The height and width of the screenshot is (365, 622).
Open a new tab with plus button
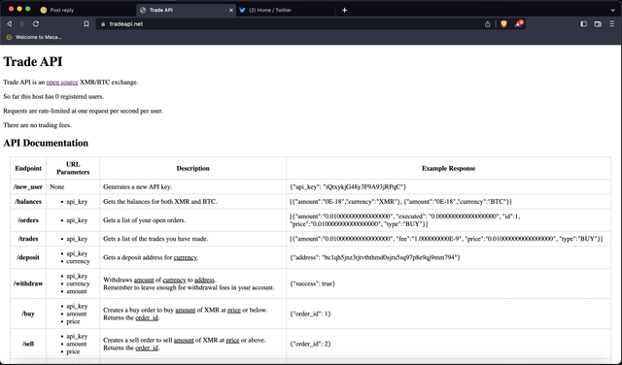pos(344,11)
